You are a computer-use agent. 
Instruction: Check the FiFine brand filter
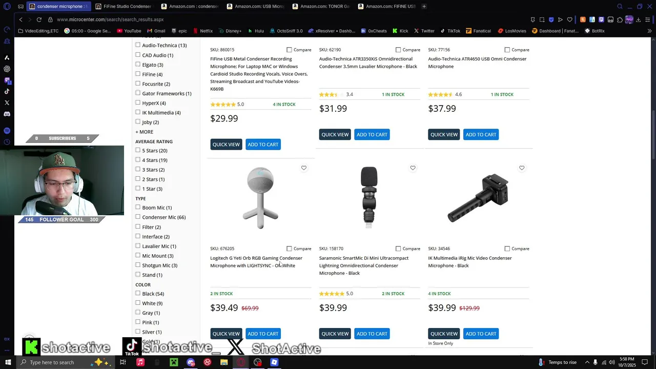[x=138, y=74]
